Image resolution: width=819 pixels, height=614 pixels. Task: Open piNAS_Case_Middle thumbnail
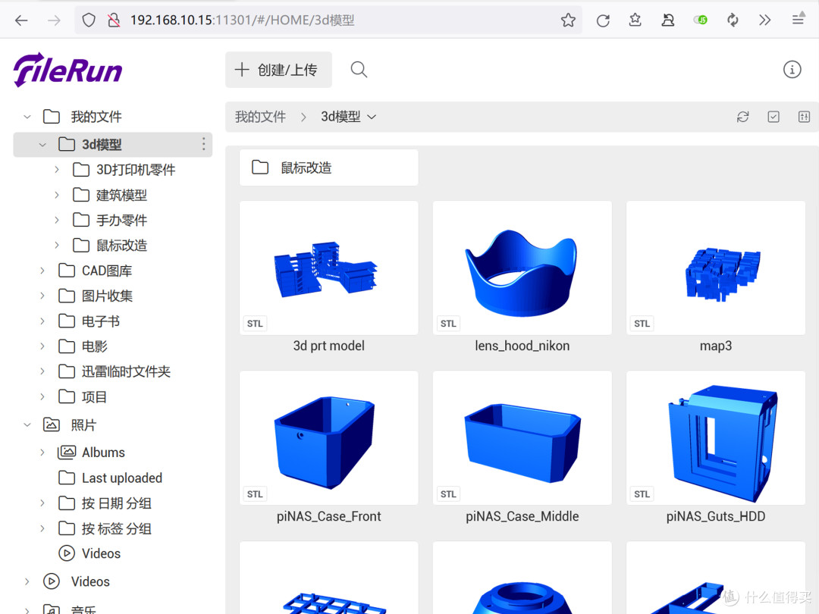click(x=522, y=438)
